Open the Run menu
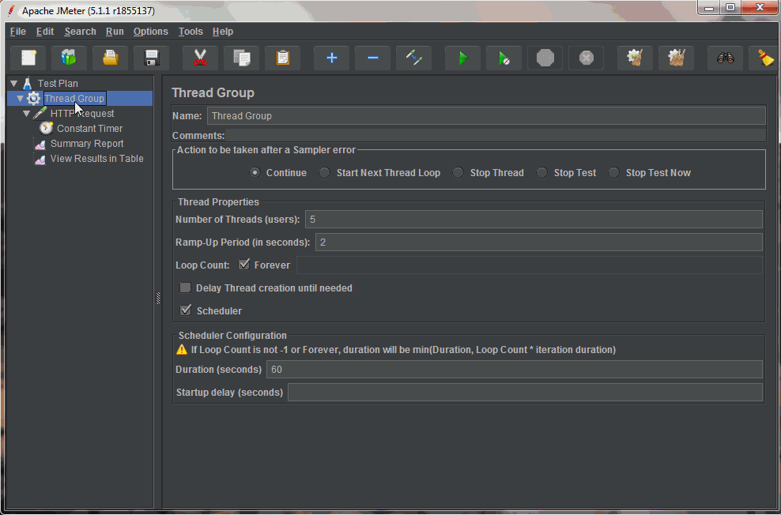 coord(115,32)
